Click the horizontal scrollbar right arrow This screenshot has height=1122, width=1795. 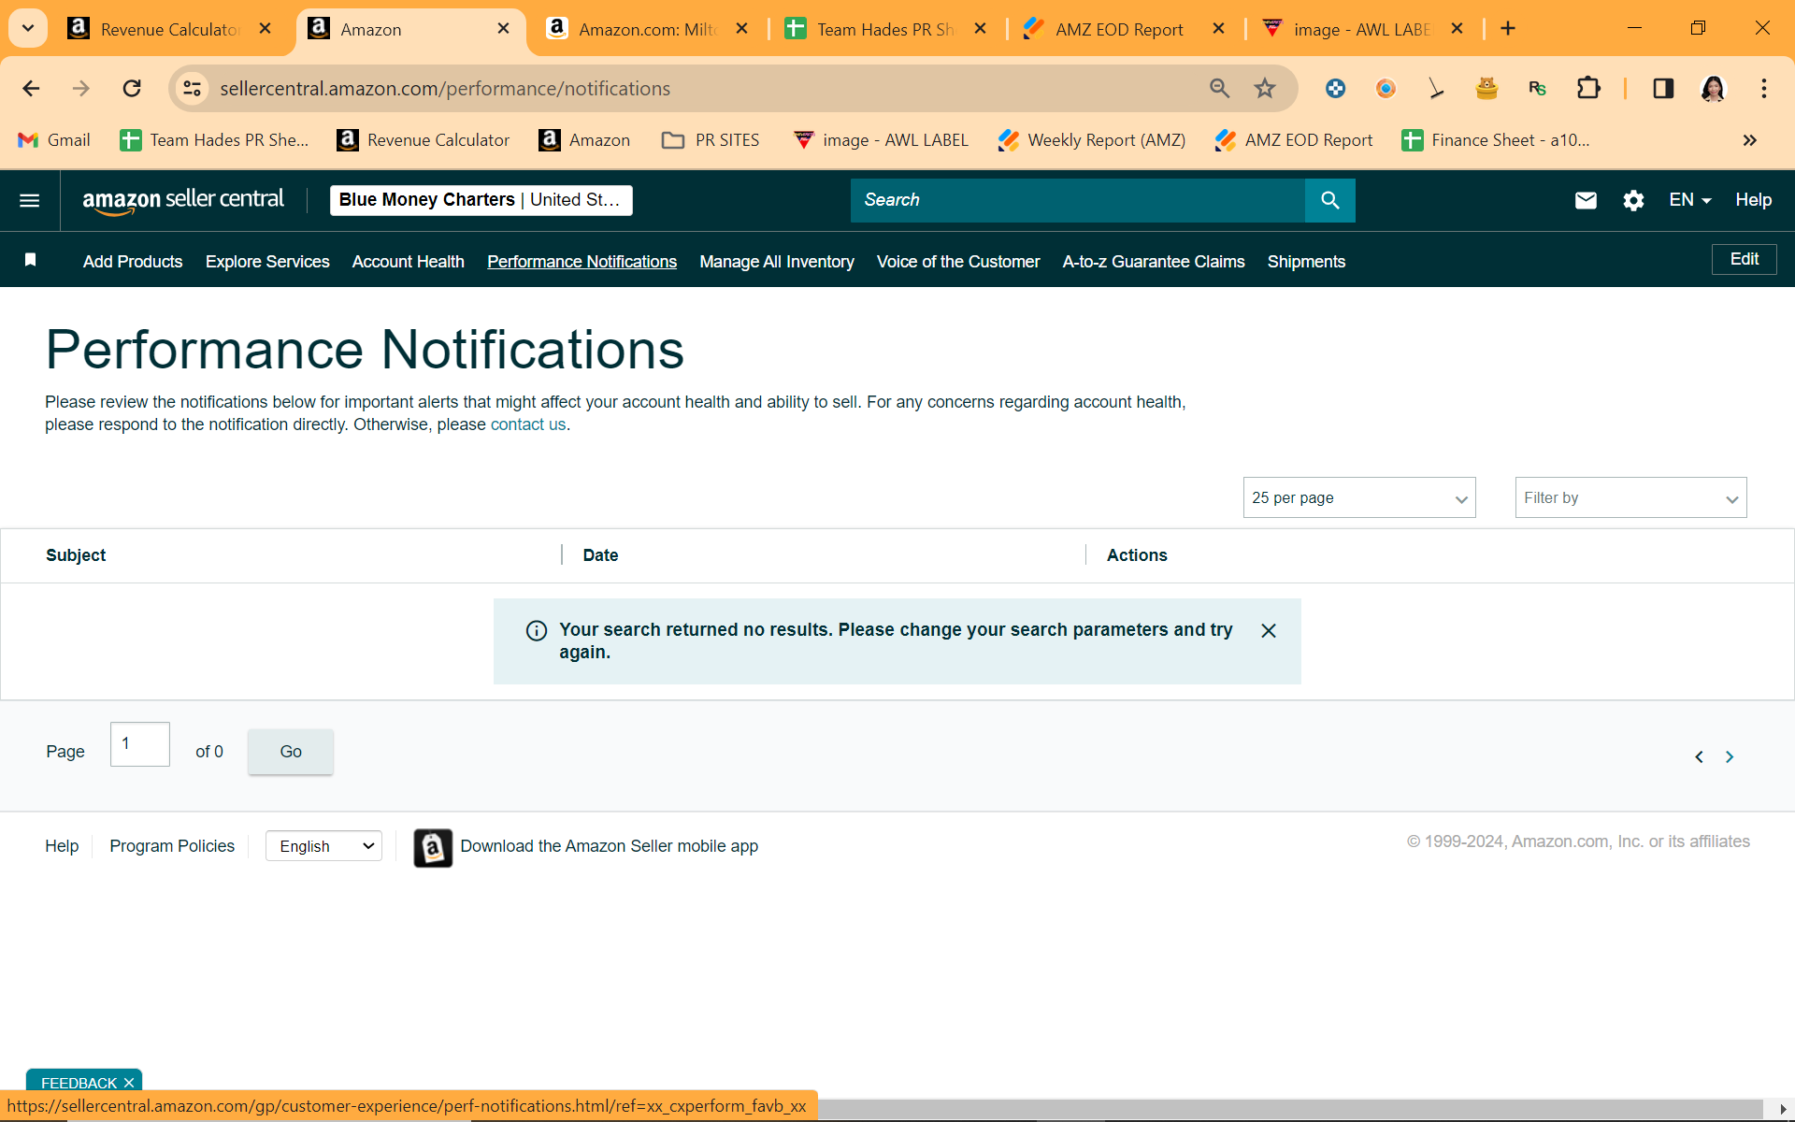click(1782, 1110)
